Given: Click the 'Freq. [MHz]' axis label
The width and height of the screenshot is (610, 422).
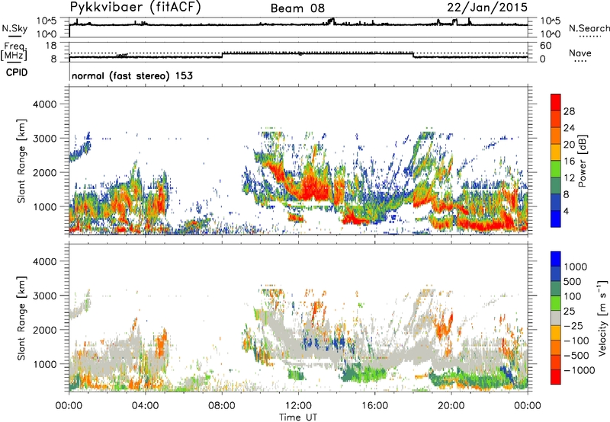Looking at the screenshot, I should tap(14, 51).
